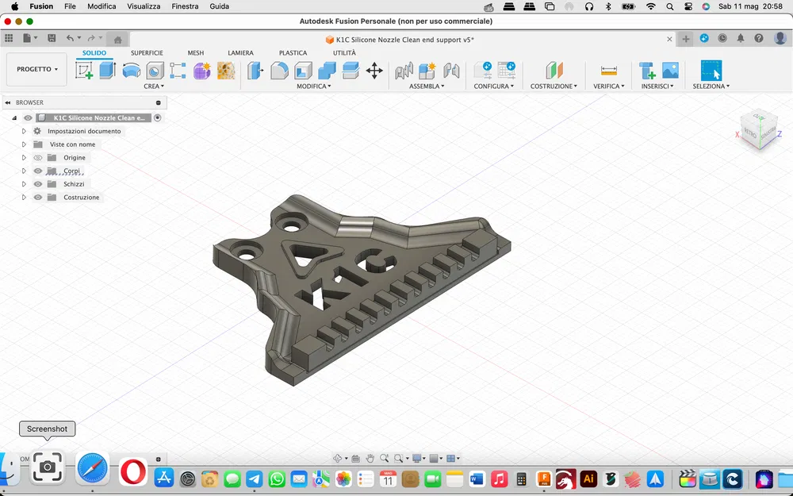Toggle visibility of the Corpi folder

coord(37,171)
